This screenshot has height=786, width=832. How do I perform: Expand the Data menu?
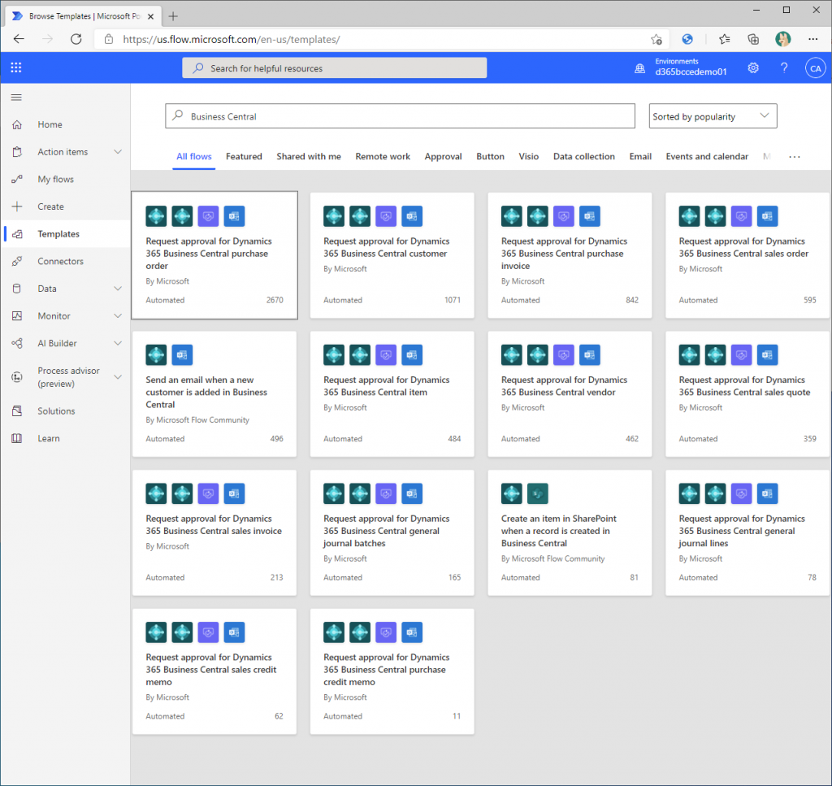[118, 289]
